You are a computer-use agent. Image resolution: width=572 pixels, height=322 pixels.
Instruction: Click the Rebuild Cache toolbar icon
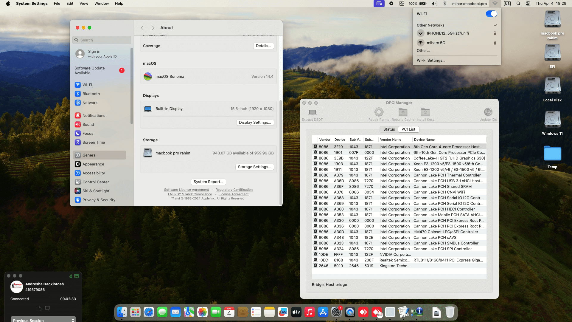pos(403,112)
